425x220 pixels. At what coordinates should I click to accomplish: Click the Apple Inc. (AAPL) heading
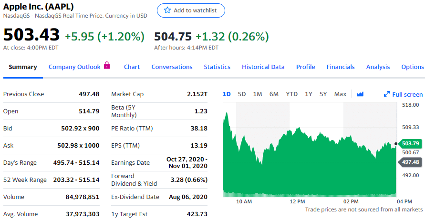[x=39, y=7]
